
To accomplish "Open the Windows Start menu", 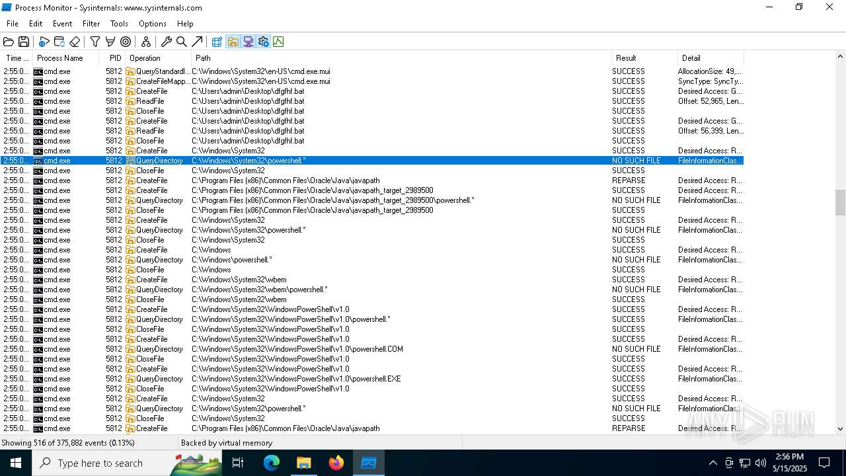I will (16, 463).
